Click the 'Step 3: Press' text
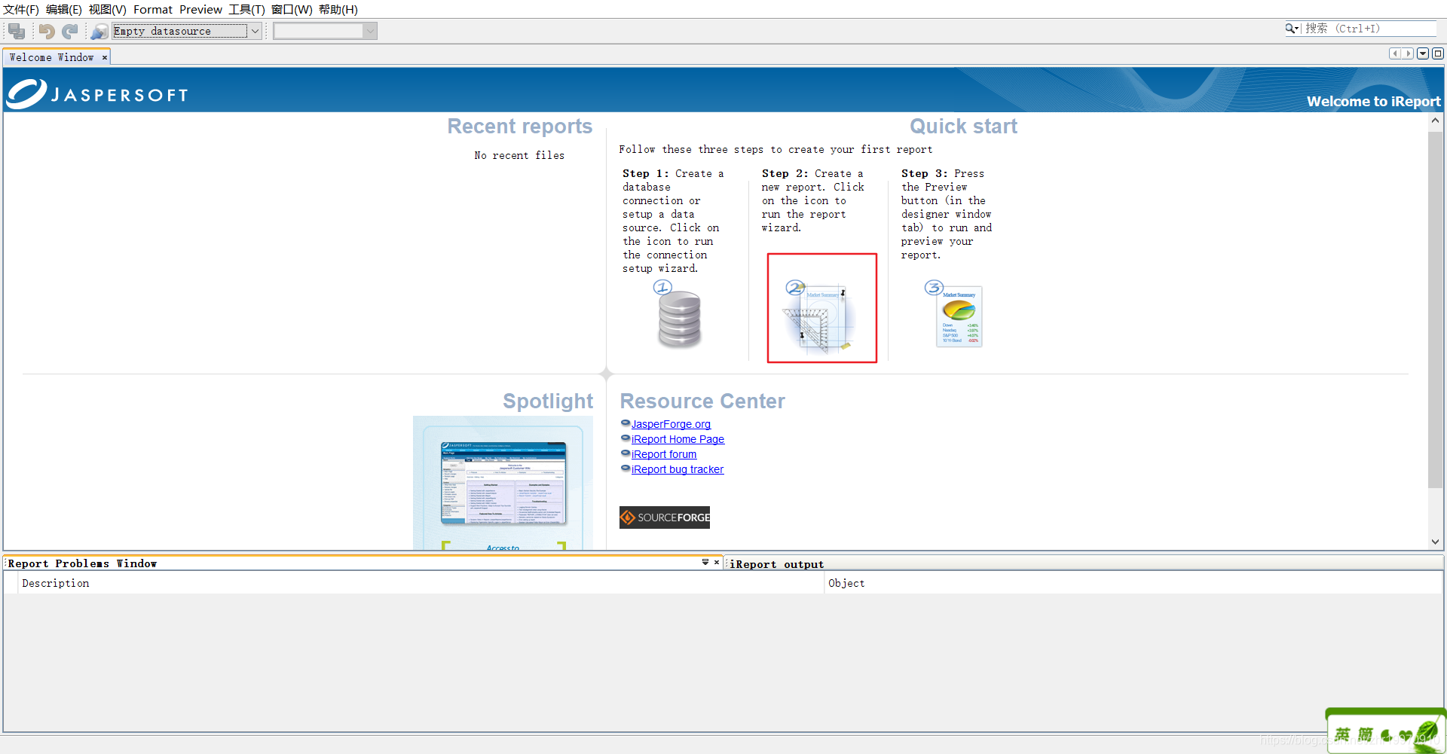Viewport: 1447px width, 754px height. 943,173
